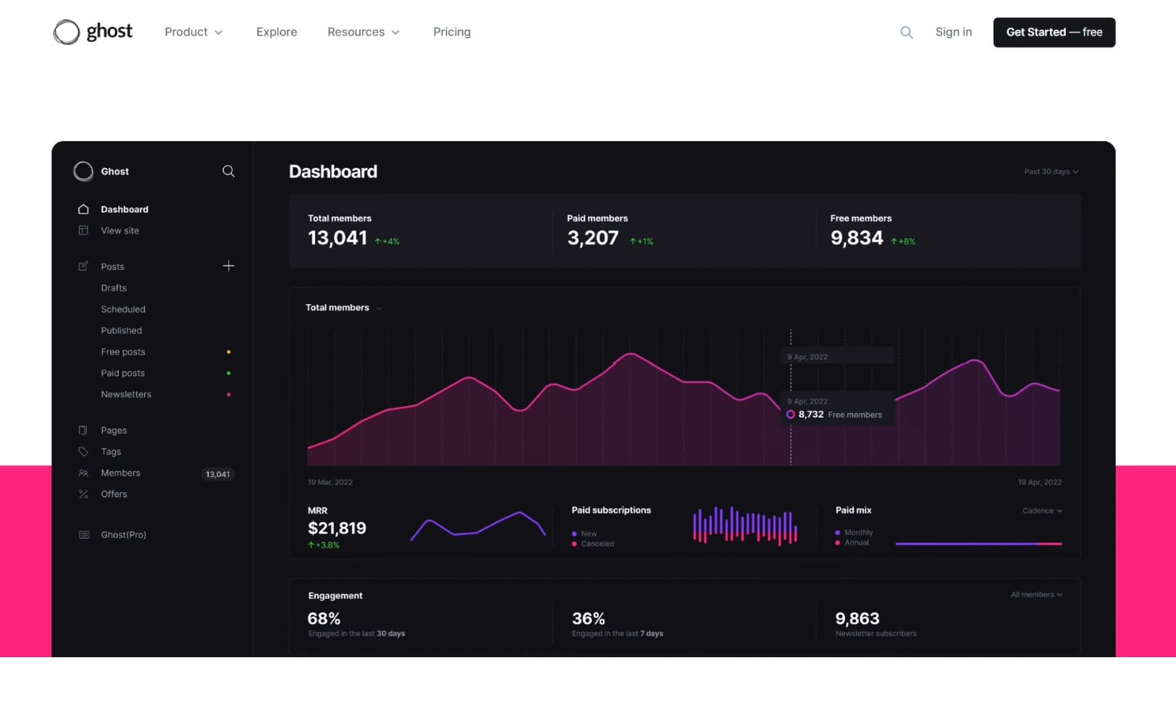Open the Past 30 days range selector
The height and width of the screenshot is (705, 1176).
coord(1051,172)
